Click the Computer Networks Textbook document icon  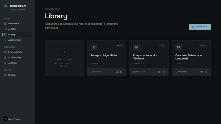[136, 47]
